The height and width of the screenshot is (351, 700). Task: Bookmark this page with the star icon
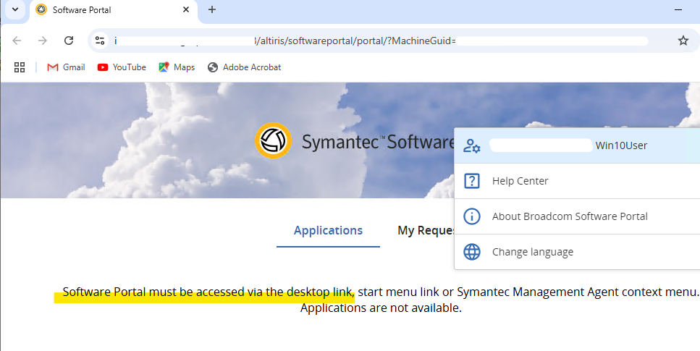[683, 41]
